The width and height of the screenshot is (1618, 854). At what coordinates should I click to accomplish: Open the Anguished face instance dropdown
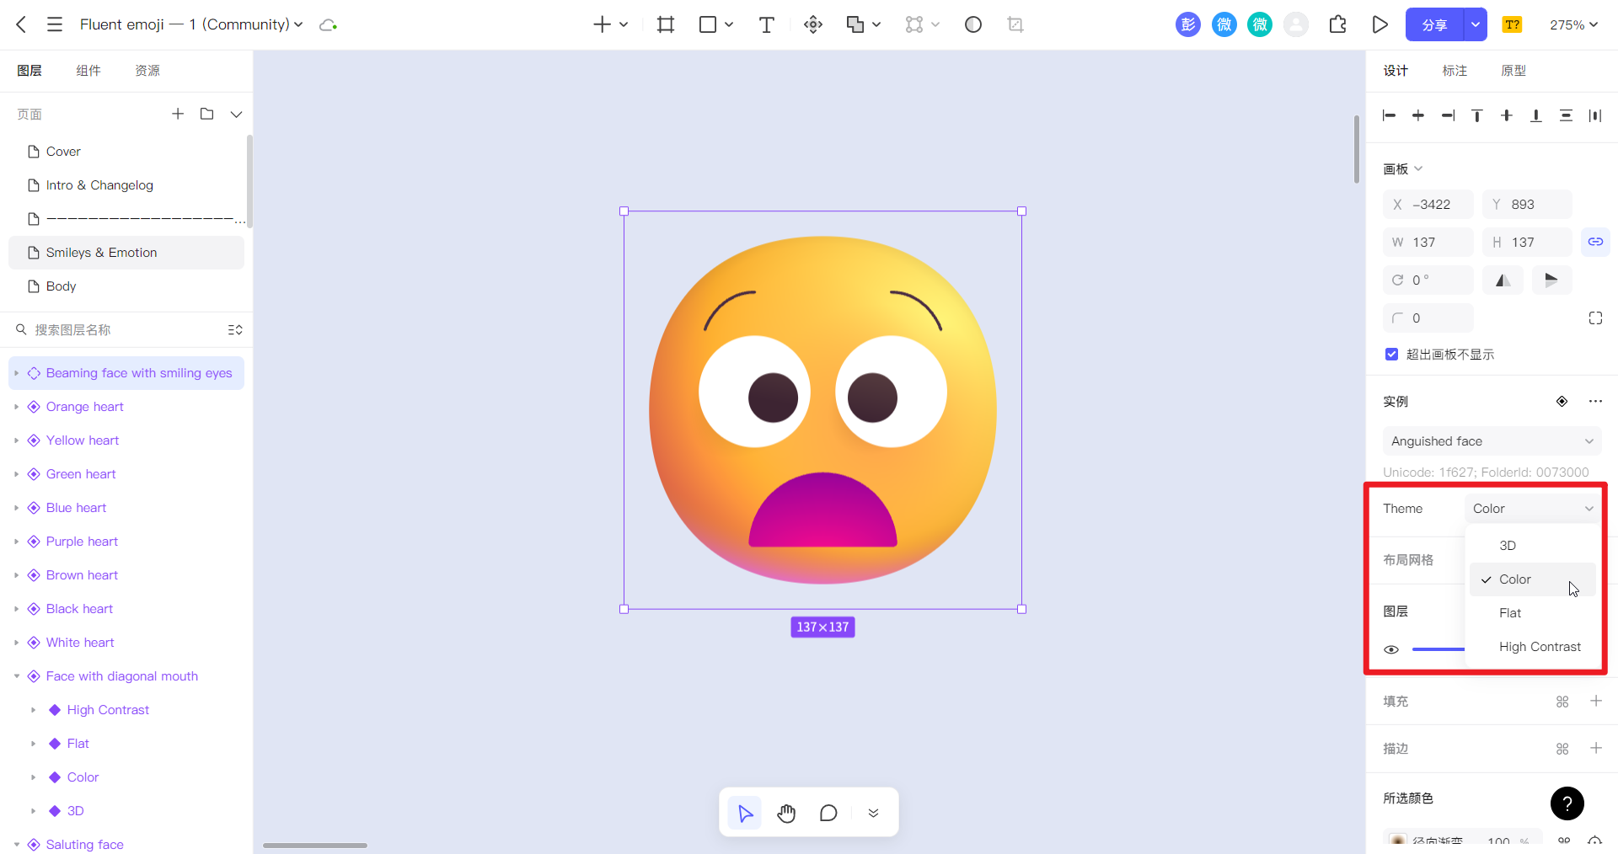tap(1492, 441)
